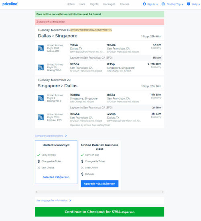Viewport: 201px width, 221px height.
Task: Click the fare options horizontal scrollbar
Action: [99, 192]
